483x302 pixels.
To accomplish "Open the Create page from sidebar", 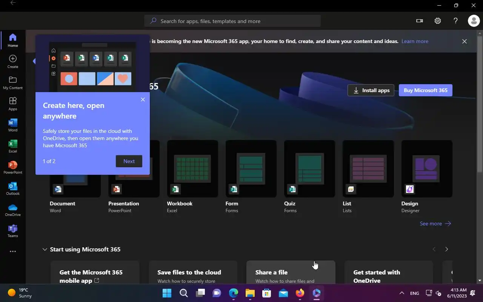I will click(x=12, y=62).
